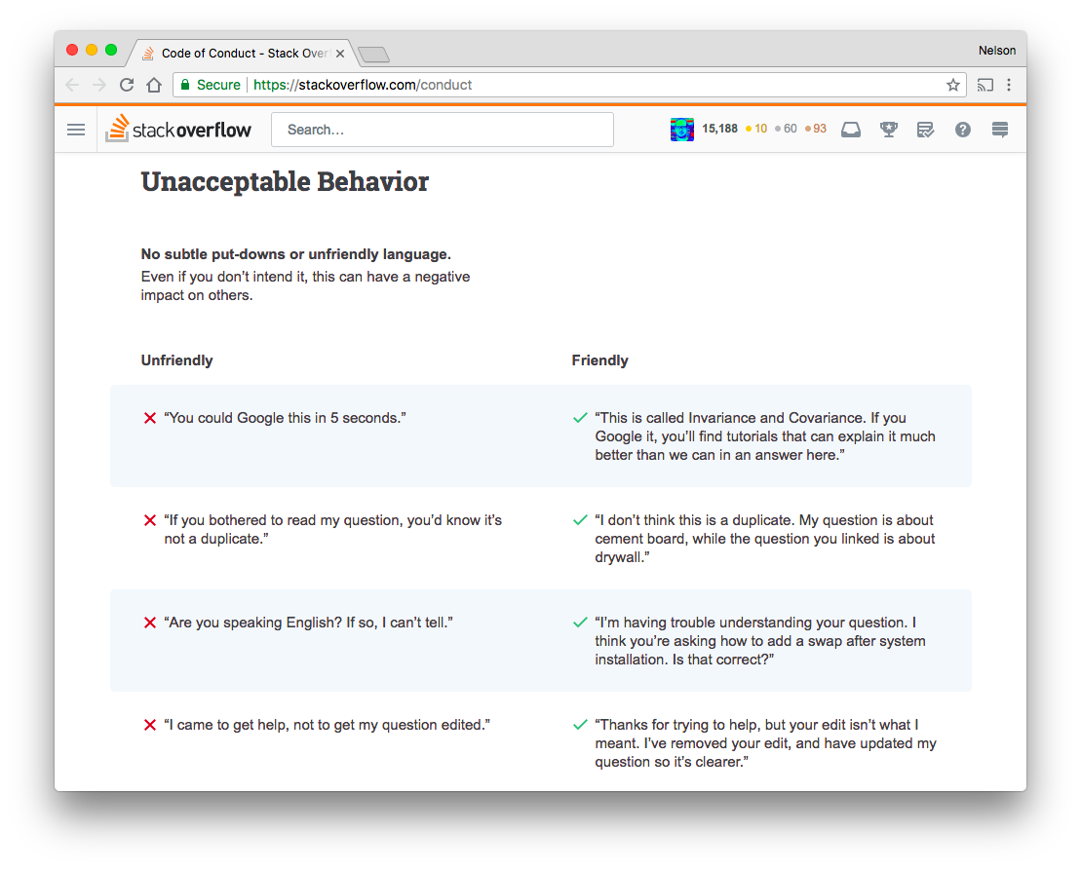
Task: Open the inbox notifications icon
Action: click(x=851, y=129)
